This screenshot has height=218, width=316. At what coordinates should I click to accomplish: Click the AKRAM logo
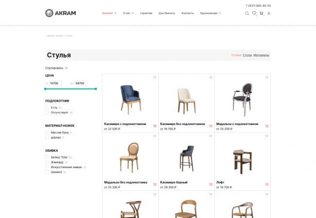coord(61,13)
